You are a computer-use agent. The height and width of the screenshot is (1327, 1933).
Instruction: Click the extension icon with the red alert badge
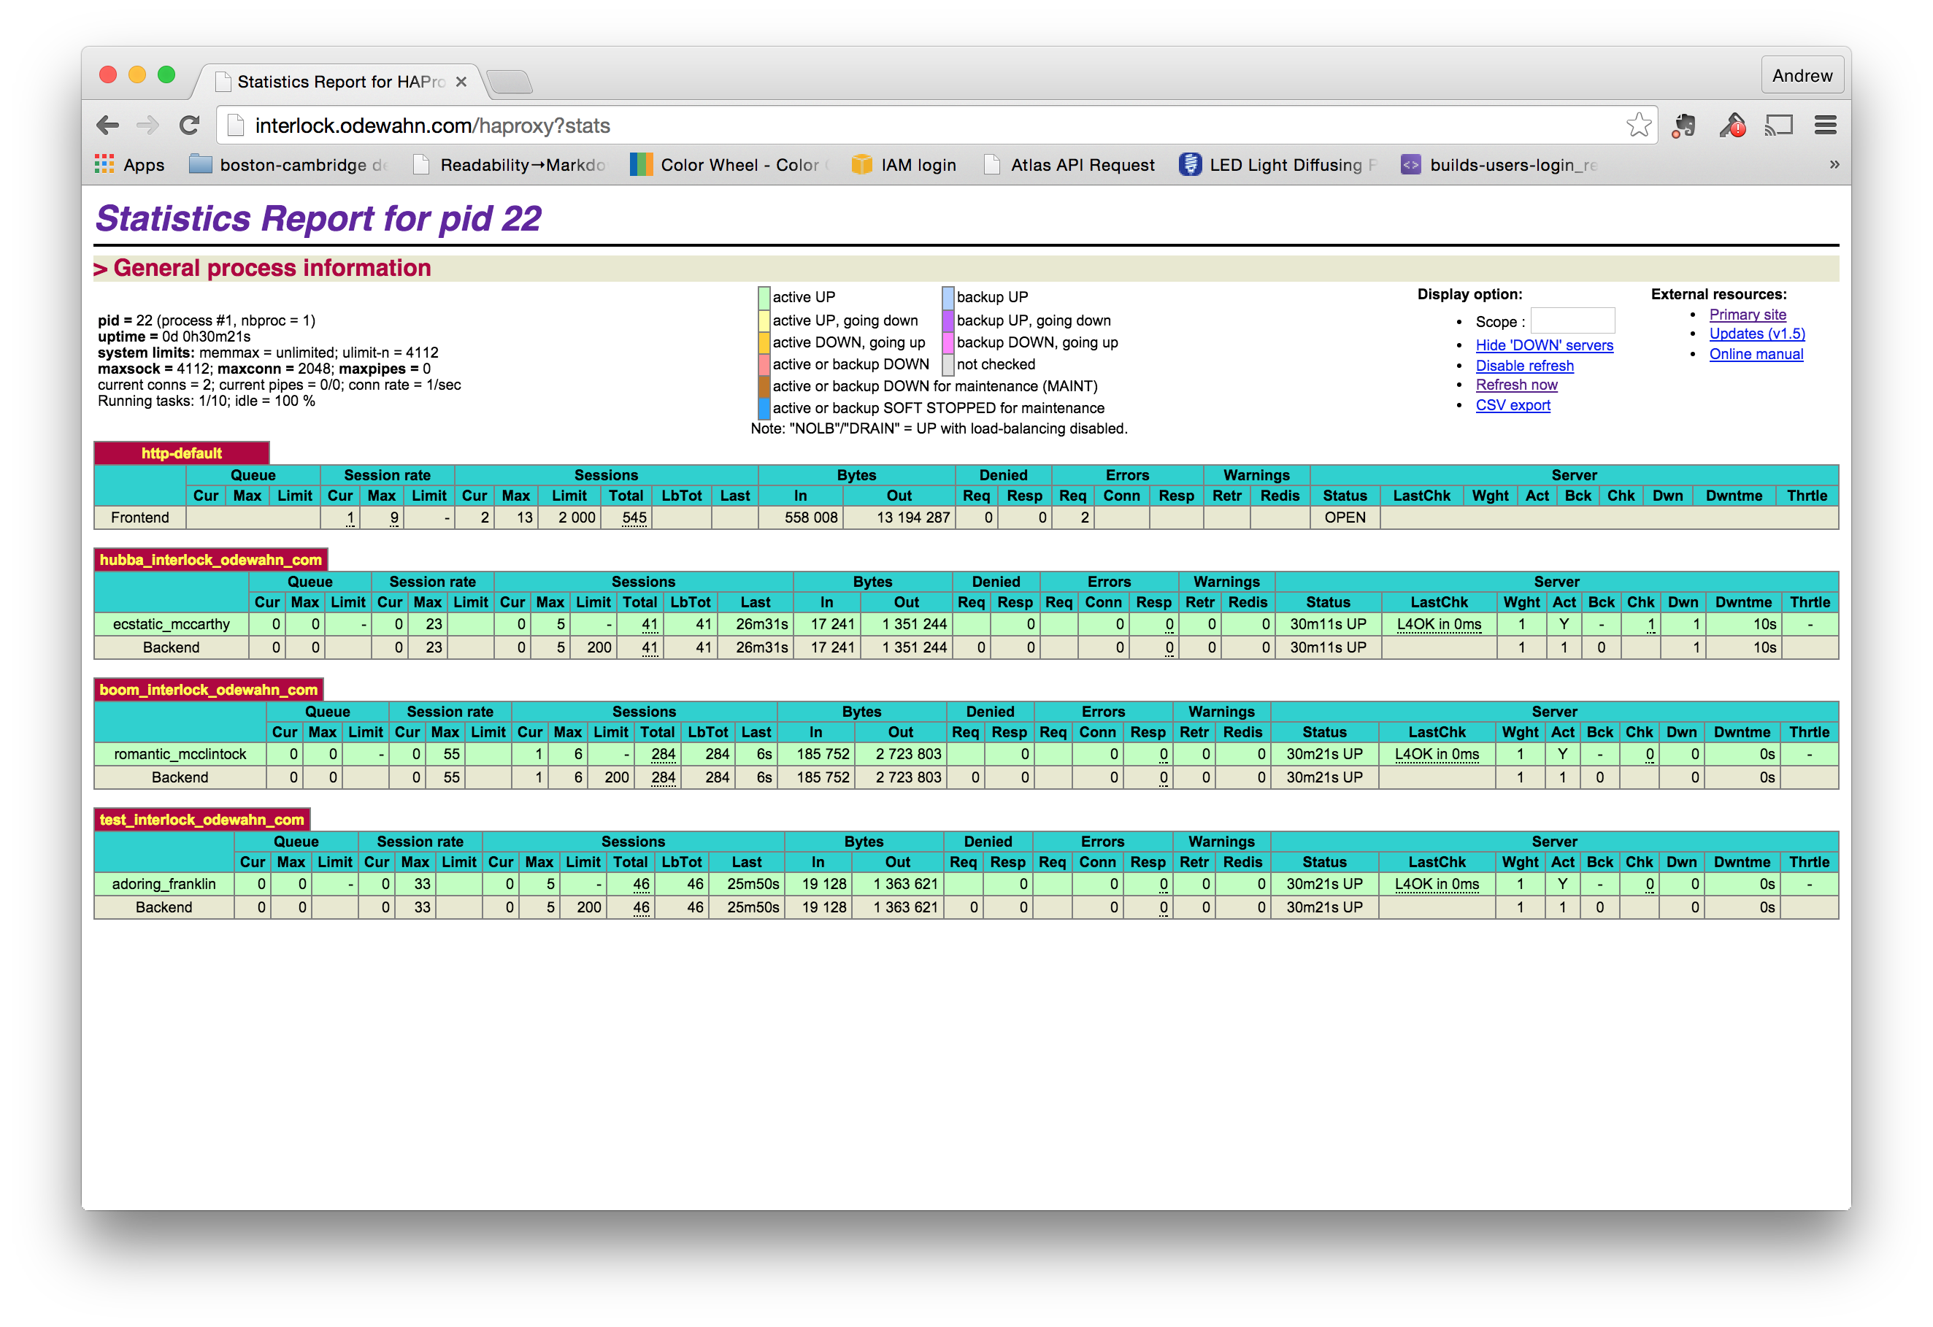click(x=1732, y=126)
